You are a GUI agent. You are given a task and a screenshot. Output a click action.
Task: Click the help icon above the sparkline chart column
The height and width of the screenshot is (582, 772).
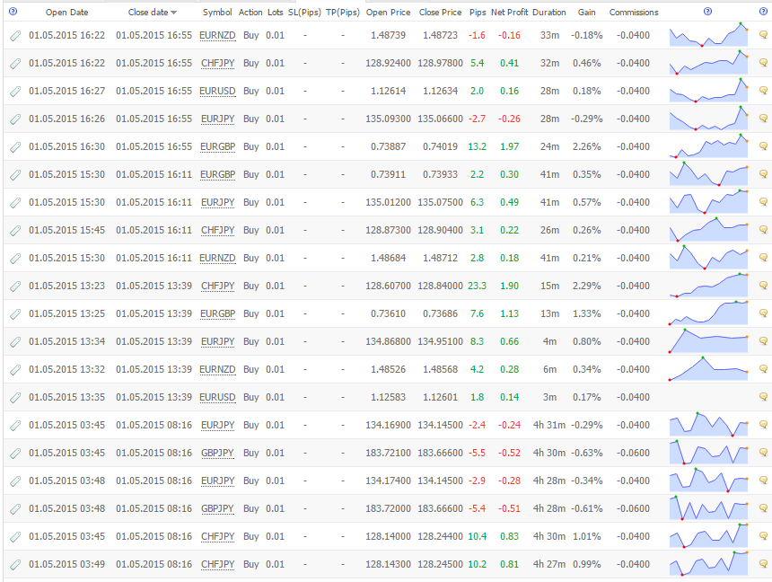tap(708, 12)
